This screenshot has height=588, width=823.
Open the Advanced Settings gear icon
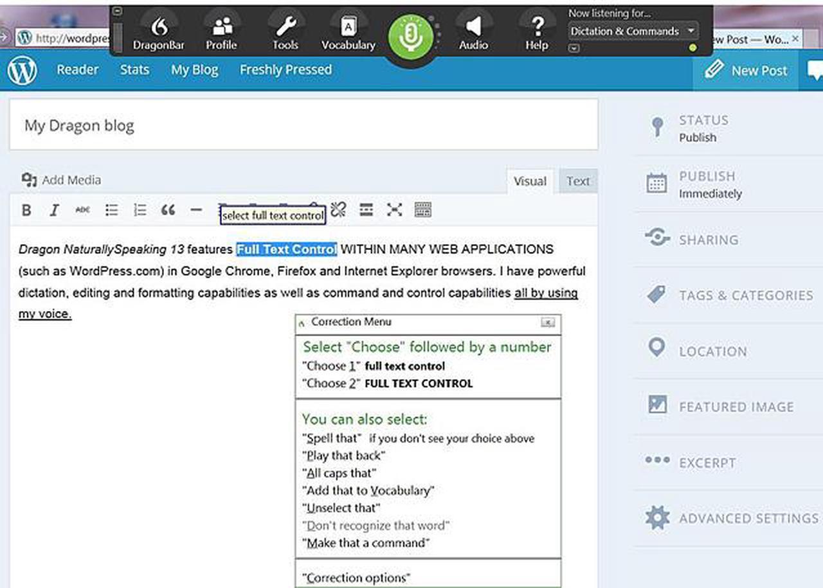(x=657, y=517)
